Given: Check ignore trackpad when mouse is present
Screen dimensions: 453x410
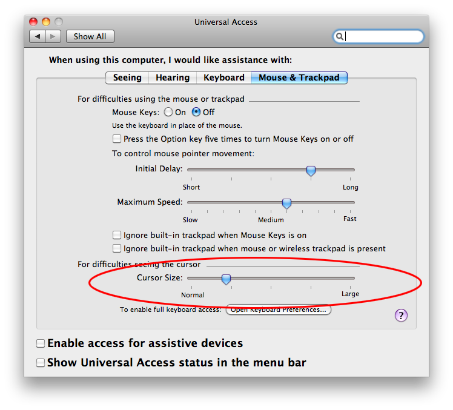Looking at the screenshot, I should (x=117, y=248).
